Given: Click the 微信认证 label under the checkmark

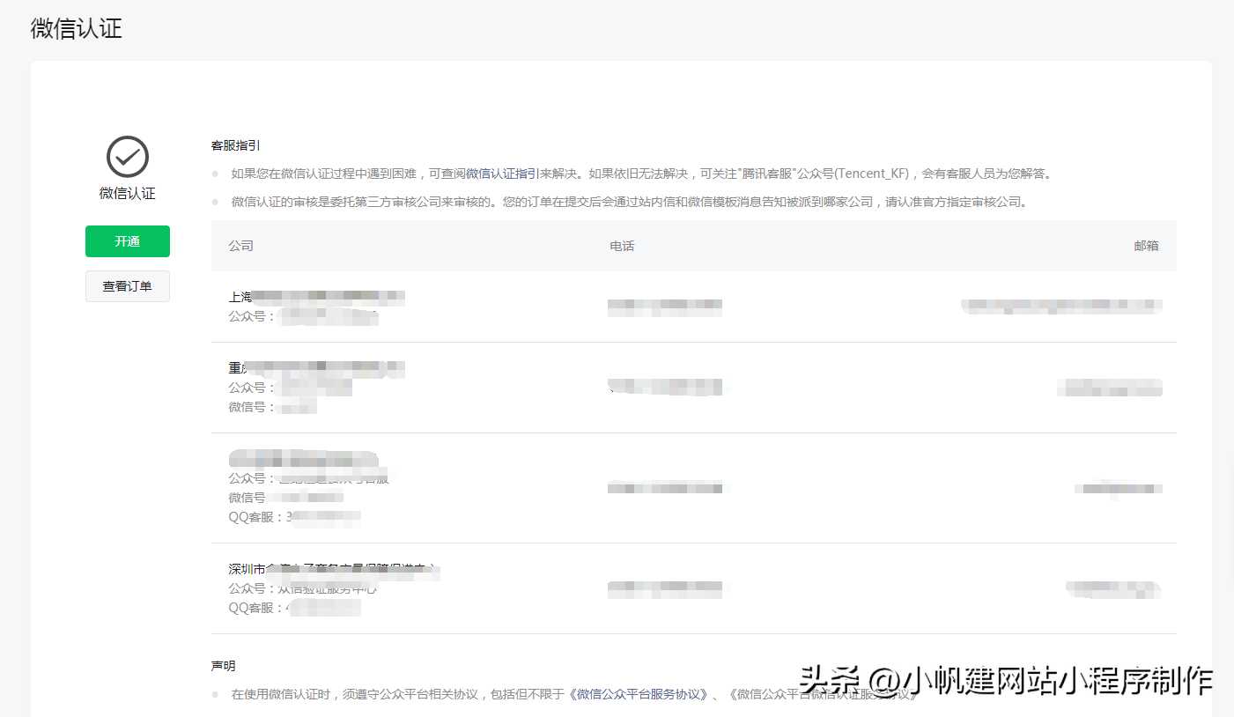Looking at the screenshot, I should point(128,194).
